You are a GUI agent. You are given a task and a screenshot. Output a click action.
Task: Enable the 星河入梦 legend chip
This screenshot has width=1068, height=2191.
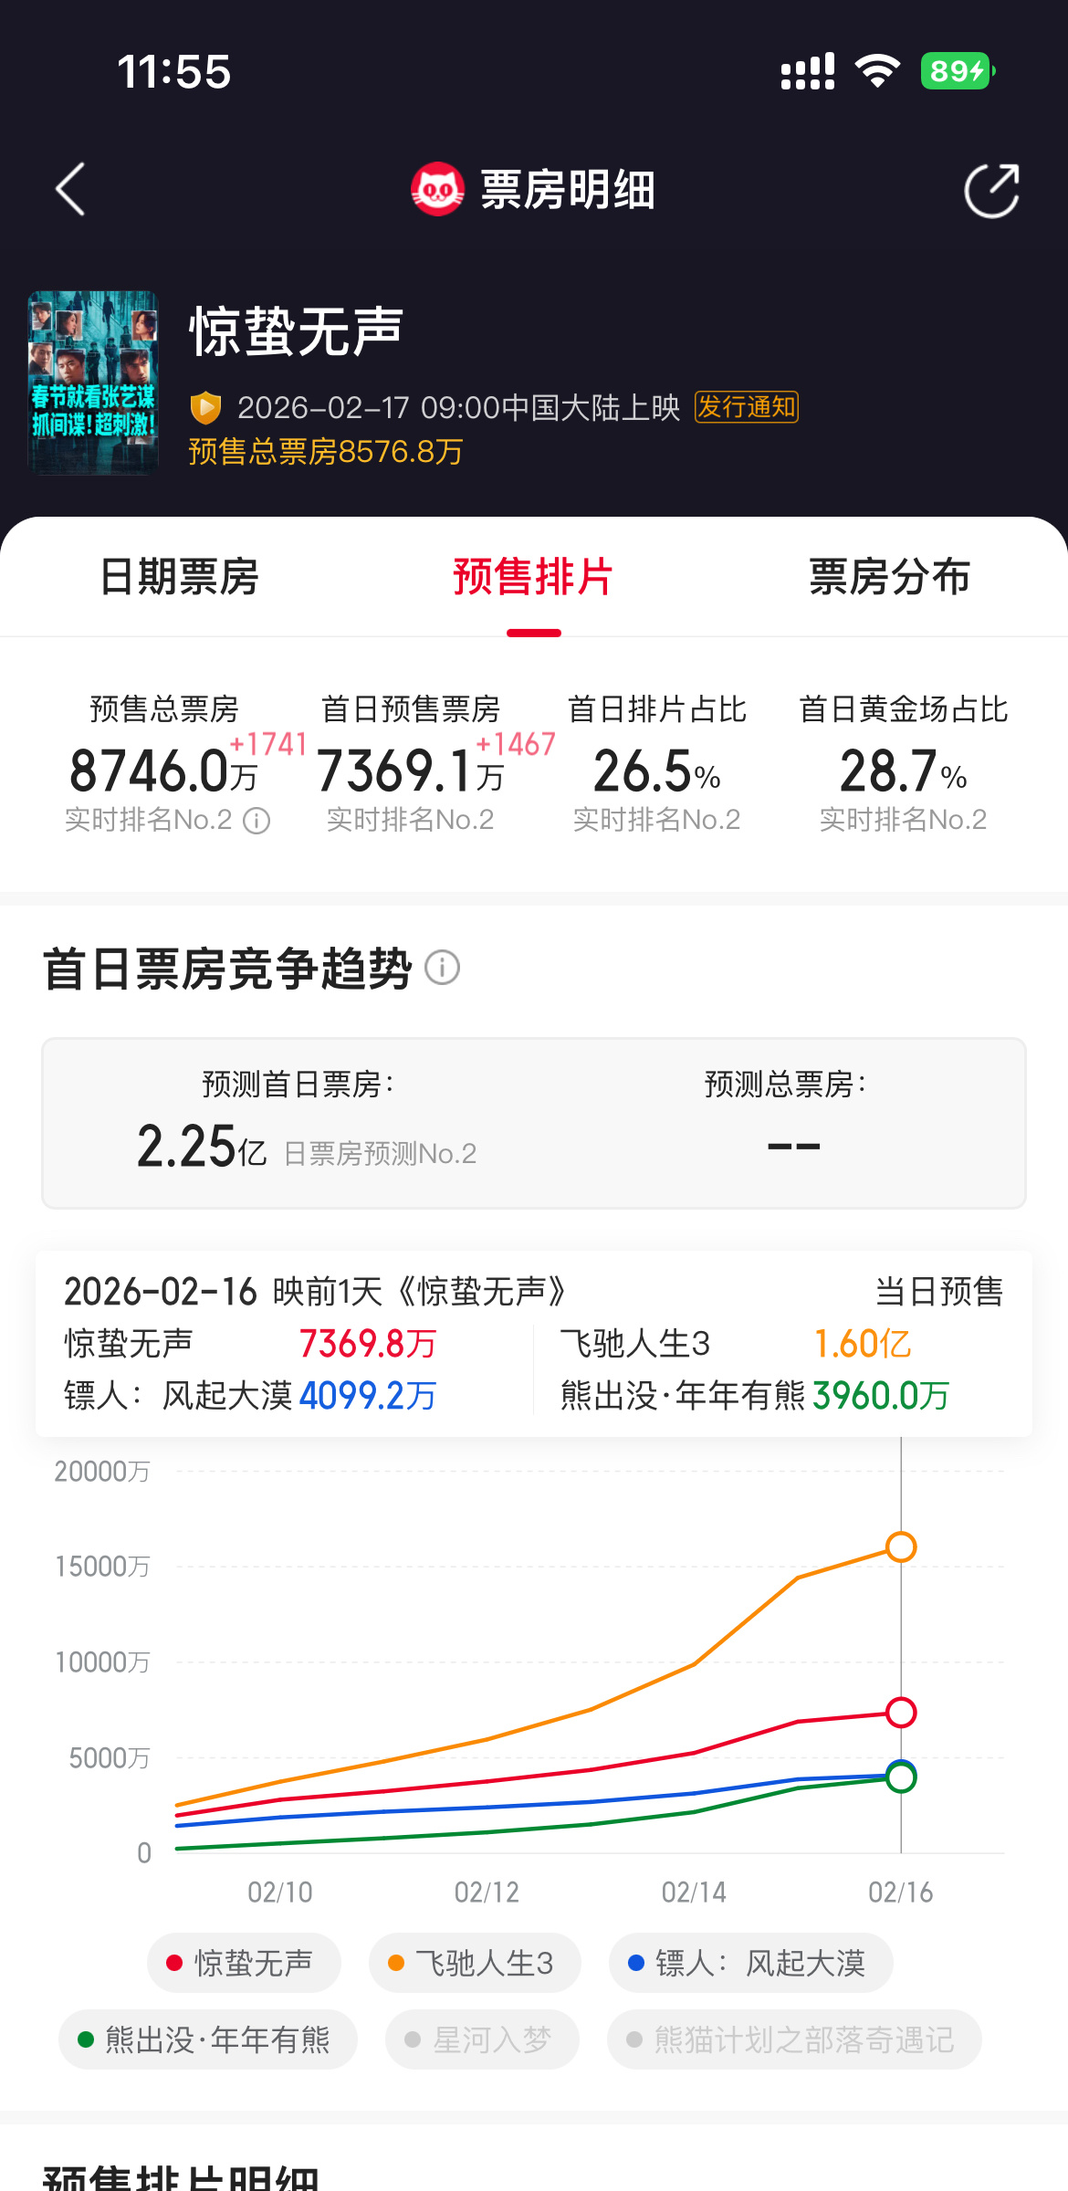482,2039
